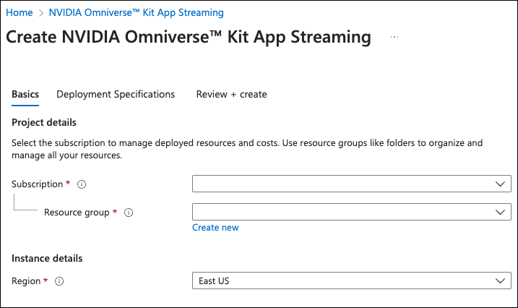The height and width of the screenshot is (308, 518).
Task: Expand the Region dropdown showing East US
Action: click(352, 281)
